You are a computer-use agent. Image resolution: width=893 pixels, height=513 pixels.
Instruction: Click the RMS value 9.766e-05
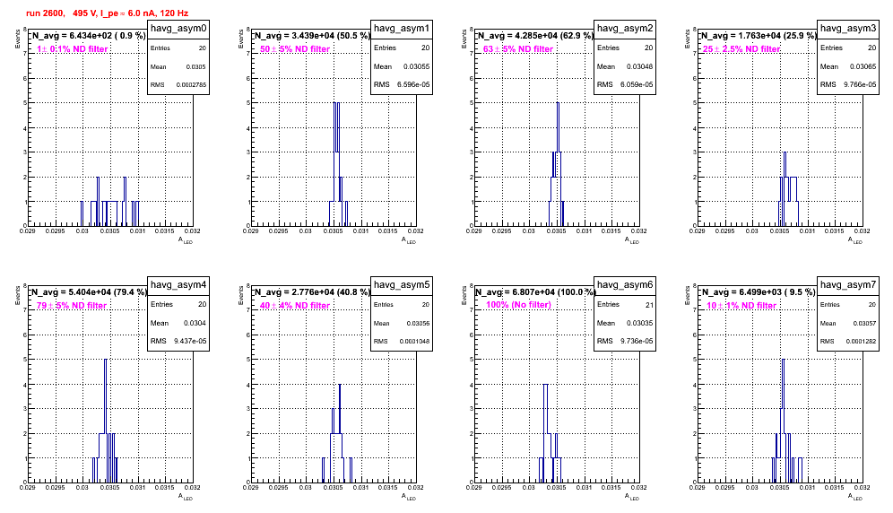(860, 84)
